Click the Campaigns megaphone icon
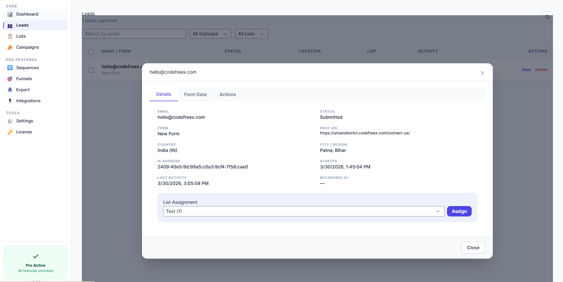 (10, 47)
